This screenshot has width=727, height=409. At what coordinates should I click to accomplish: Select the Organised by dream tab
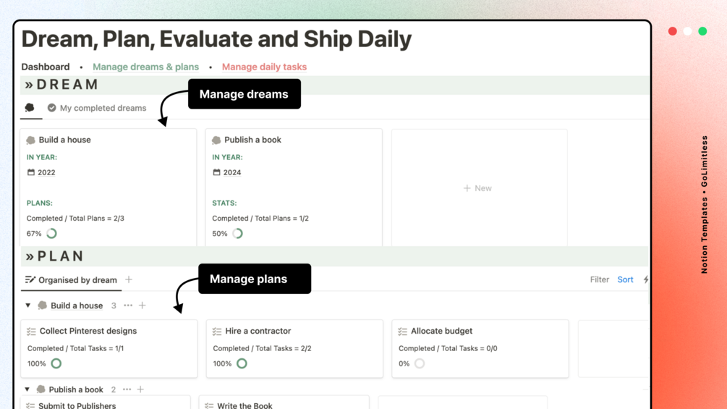(71, 279)
